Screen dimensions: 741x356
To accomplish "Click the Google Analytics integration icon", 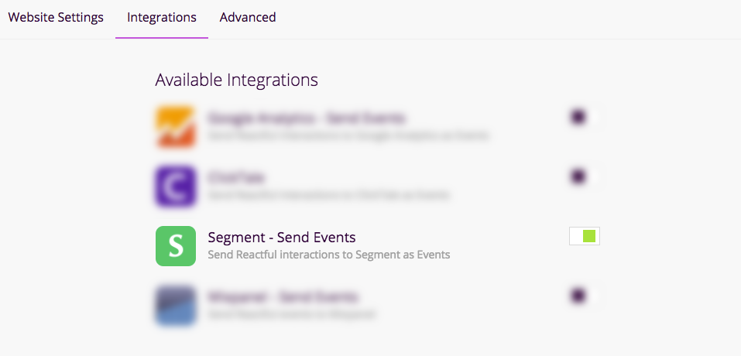I will pyautogui.click(x=175, y=127).
